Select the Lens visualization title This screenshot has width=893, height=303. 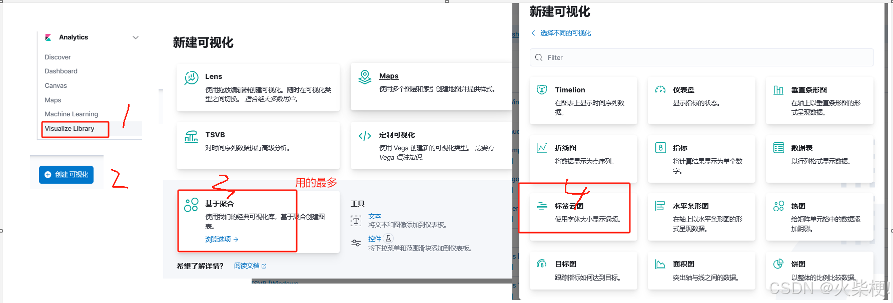point(214,76)
